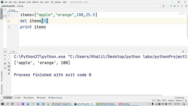Toggle the Structure side tool window
188x106 pixels.
point(1,76)
